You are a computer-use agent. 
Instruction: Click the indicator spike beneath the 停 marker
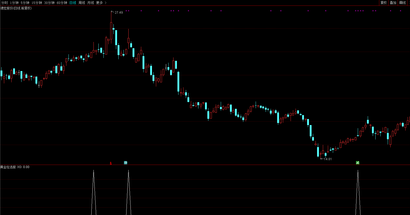[128, 192]
